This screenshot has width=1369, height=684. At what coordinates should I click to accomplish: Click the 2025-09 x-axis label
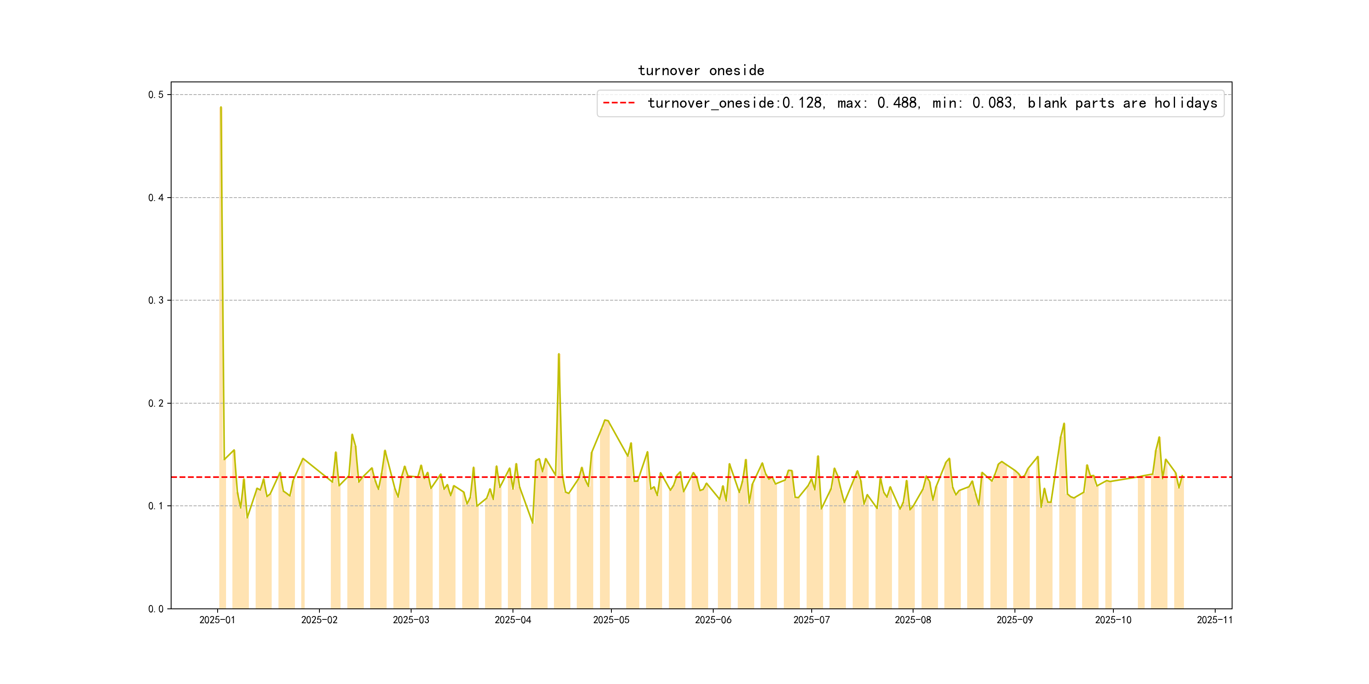tap(1014, 620)
